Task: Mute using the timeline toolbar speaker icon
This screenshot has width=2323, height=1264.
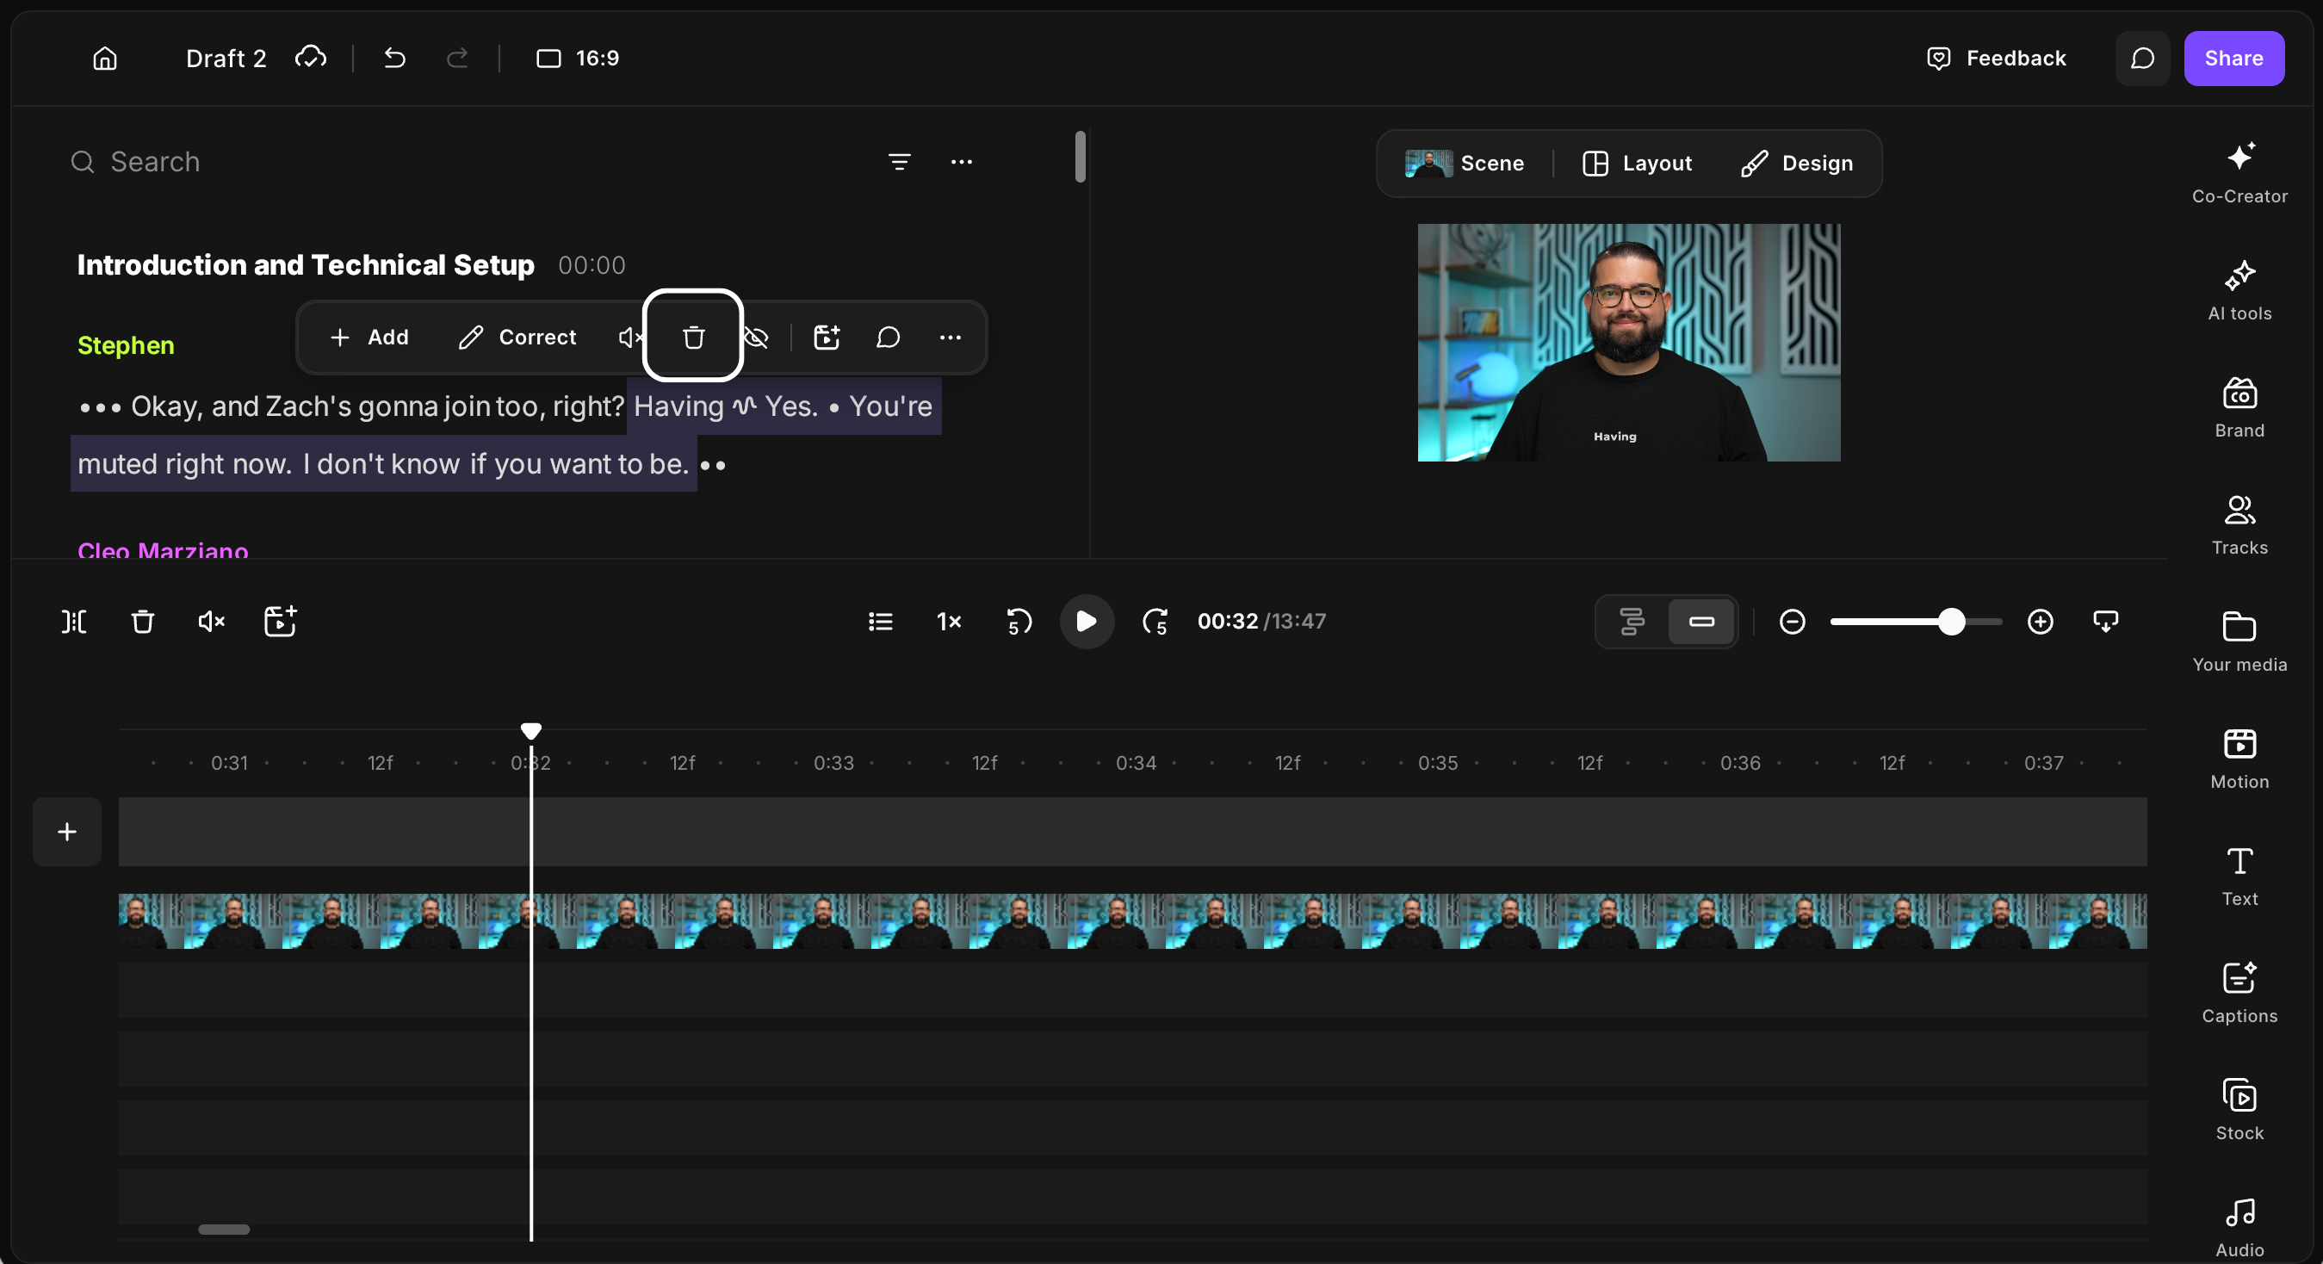Action: (211, 621)
